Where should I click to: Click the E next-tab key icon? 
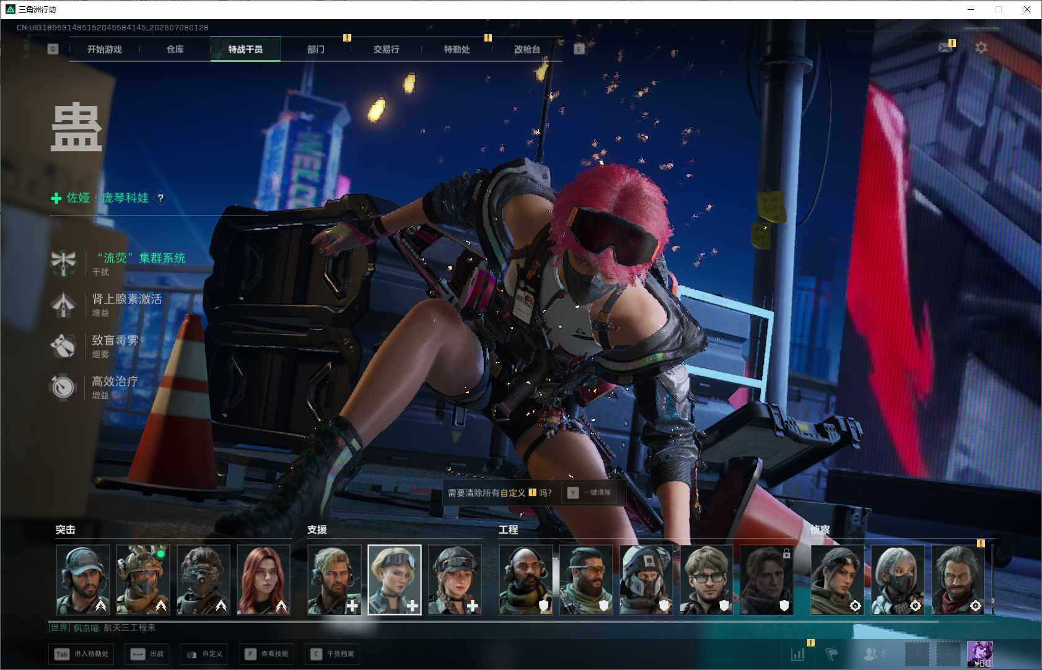pyautogui.click(x=579, y=49)
